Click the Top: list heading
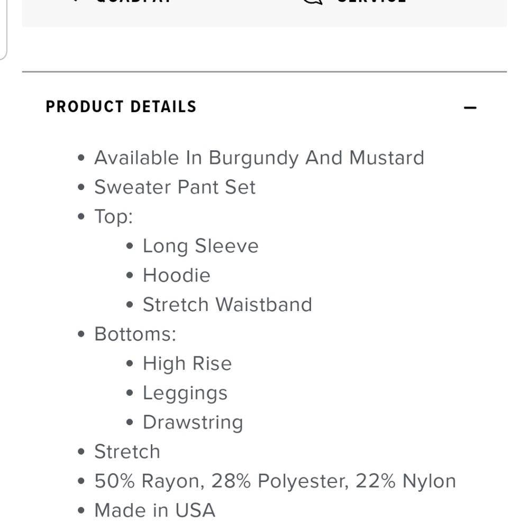 pos(113,216)
